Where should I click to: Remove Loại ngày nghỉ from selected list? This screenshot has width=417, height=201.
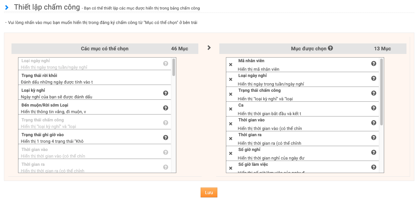(230, 80)
